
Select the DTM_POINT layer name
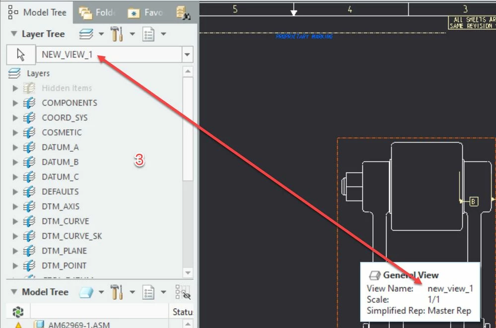64,265
